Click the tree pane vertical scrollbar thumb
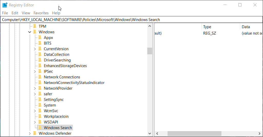 [150, 51]
